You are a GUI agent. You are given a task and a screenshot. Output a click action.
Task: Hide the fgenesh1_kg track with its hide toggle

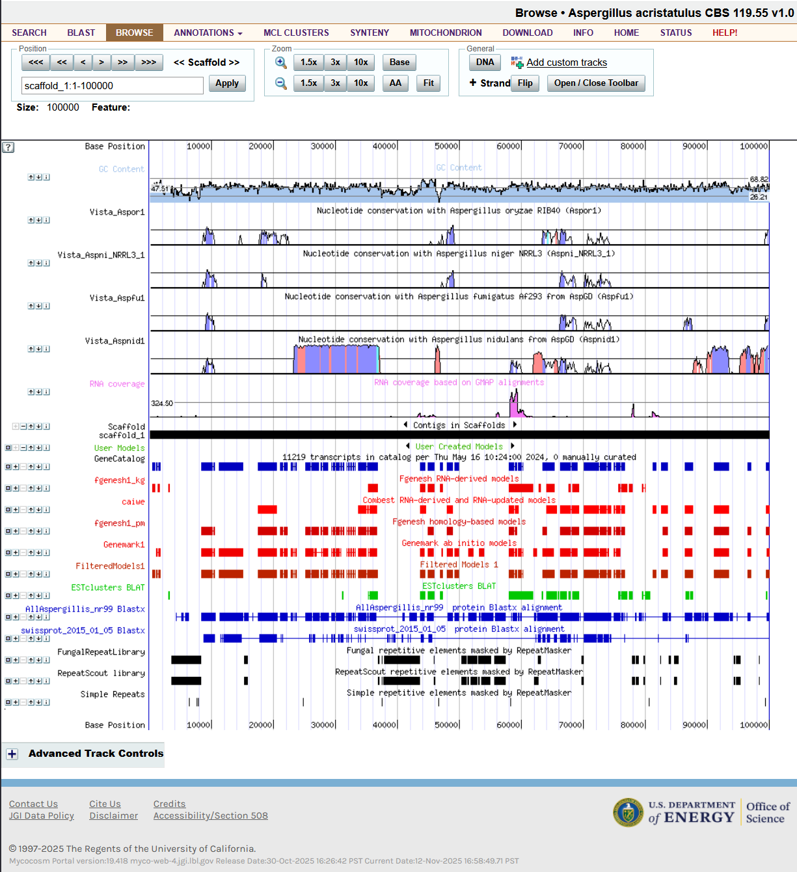(x=7, y=488)
